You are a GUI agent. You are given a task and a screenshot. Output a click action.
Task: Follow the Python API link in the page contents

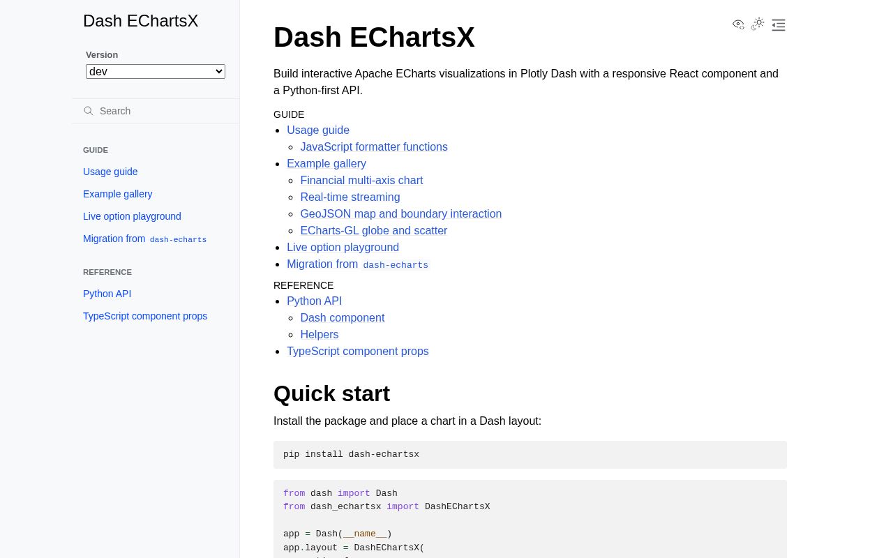click(x=315, y=301)
